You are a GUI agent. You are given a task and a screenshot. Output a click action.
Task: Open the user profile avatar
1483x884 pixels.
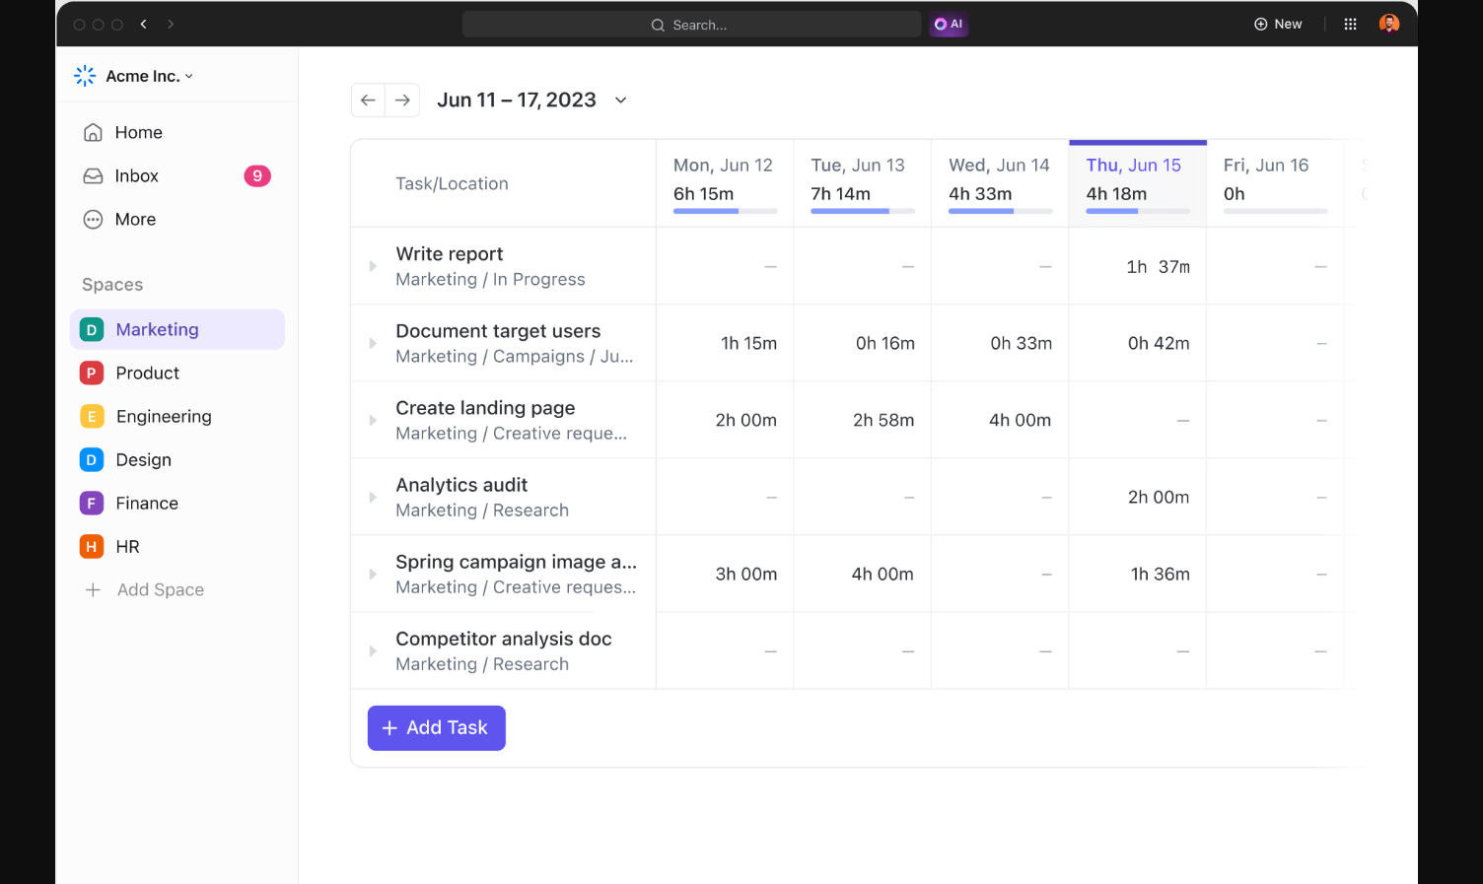pyautogui.click(x=1389, y=25)
